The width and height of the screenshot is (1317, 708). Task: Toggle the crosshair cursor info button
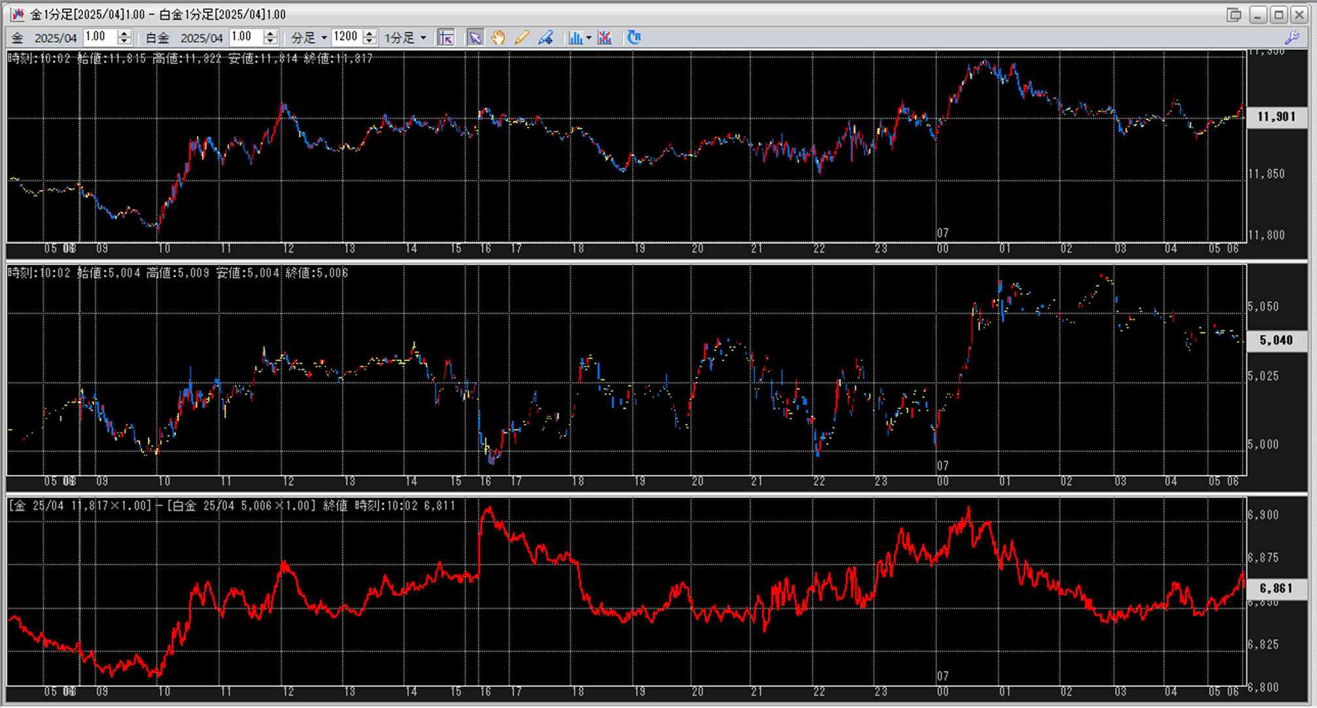[447, 38]
